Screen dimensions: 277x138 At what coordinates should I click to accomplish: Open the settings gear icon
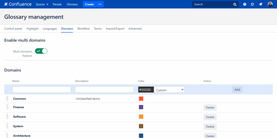252,4
